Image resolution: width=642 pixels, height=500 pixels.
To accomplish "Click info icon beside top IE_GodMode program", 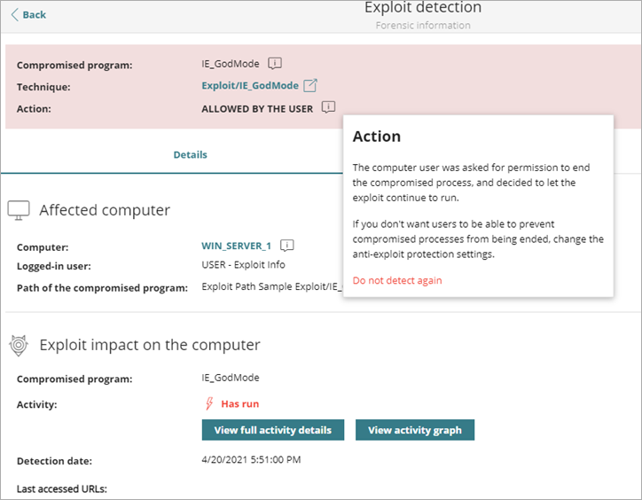I will [276, 64].
